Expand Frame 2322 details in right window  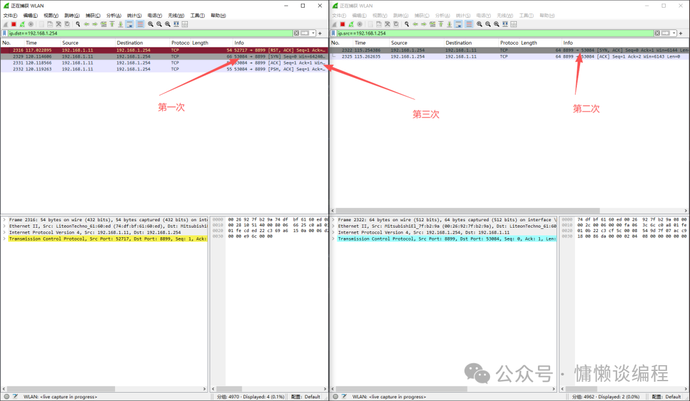[333, 219]
